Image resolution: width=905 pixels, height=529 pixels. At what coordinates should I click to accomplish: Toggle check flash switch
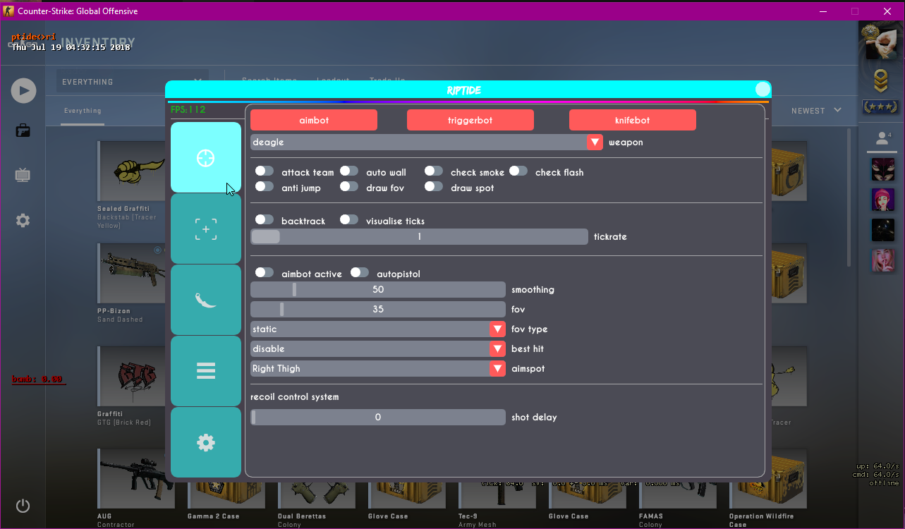(x=518, y=171)
